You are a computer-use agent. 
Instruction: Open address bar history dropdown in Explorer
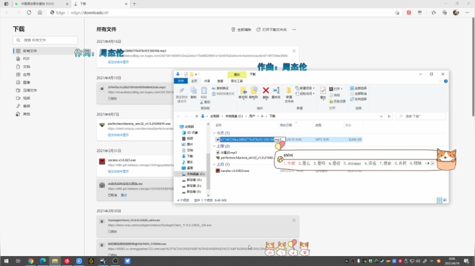point(381,116)
